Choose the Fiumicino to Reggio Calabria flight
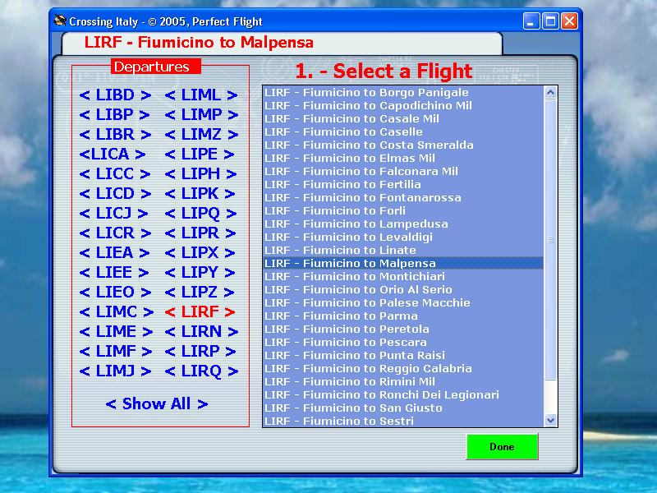Screen dimensions: 657x493 click(x=403, y=368)
